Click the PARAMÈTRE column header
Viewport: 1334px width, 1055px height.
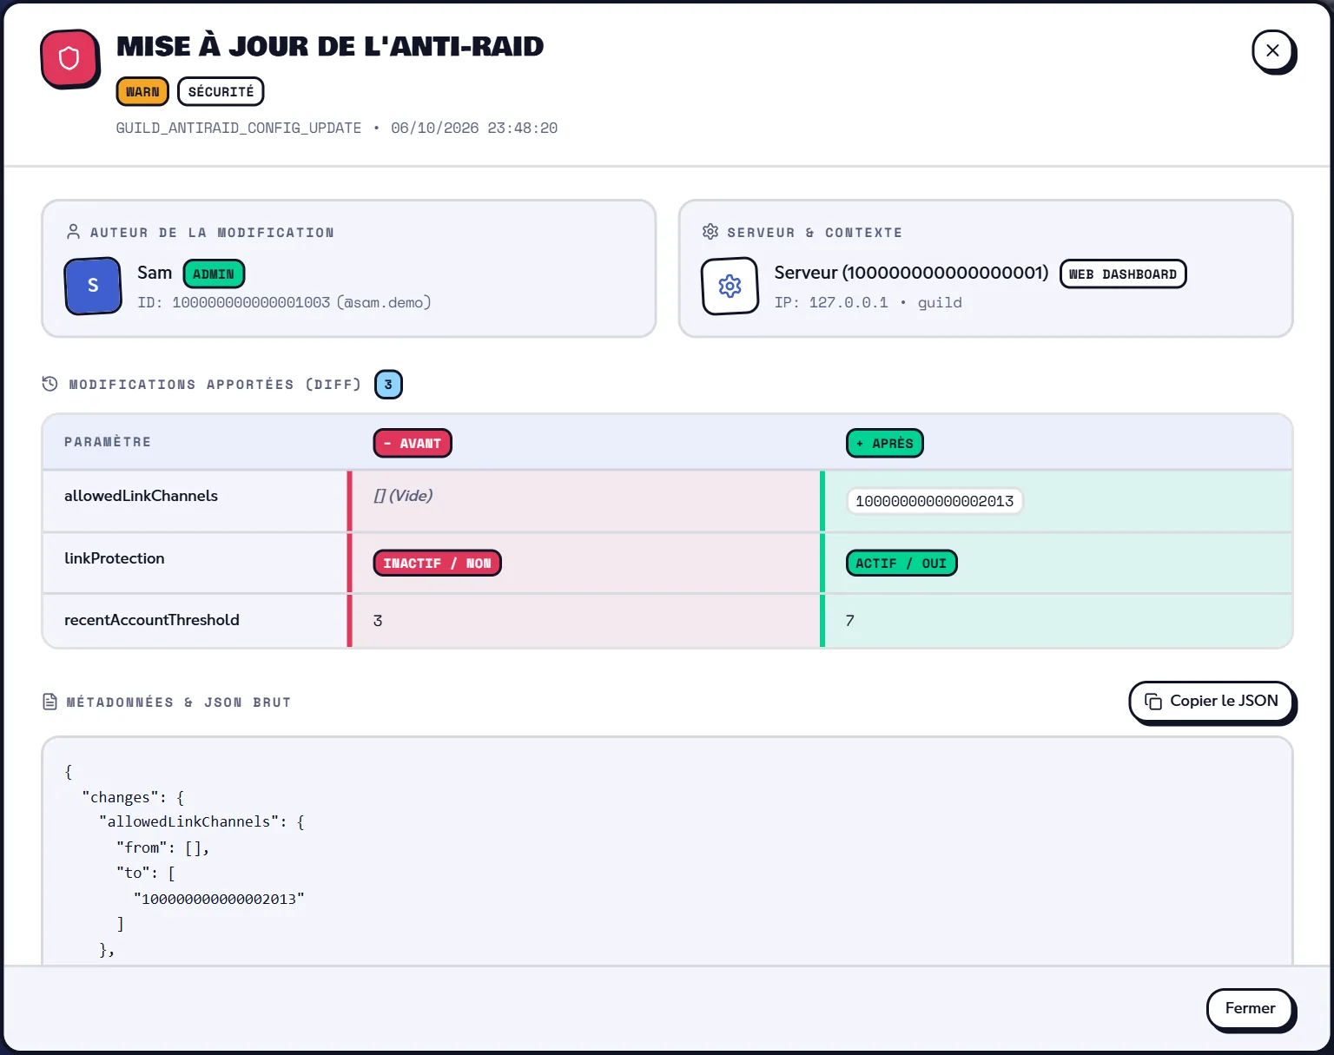[108, 442]
